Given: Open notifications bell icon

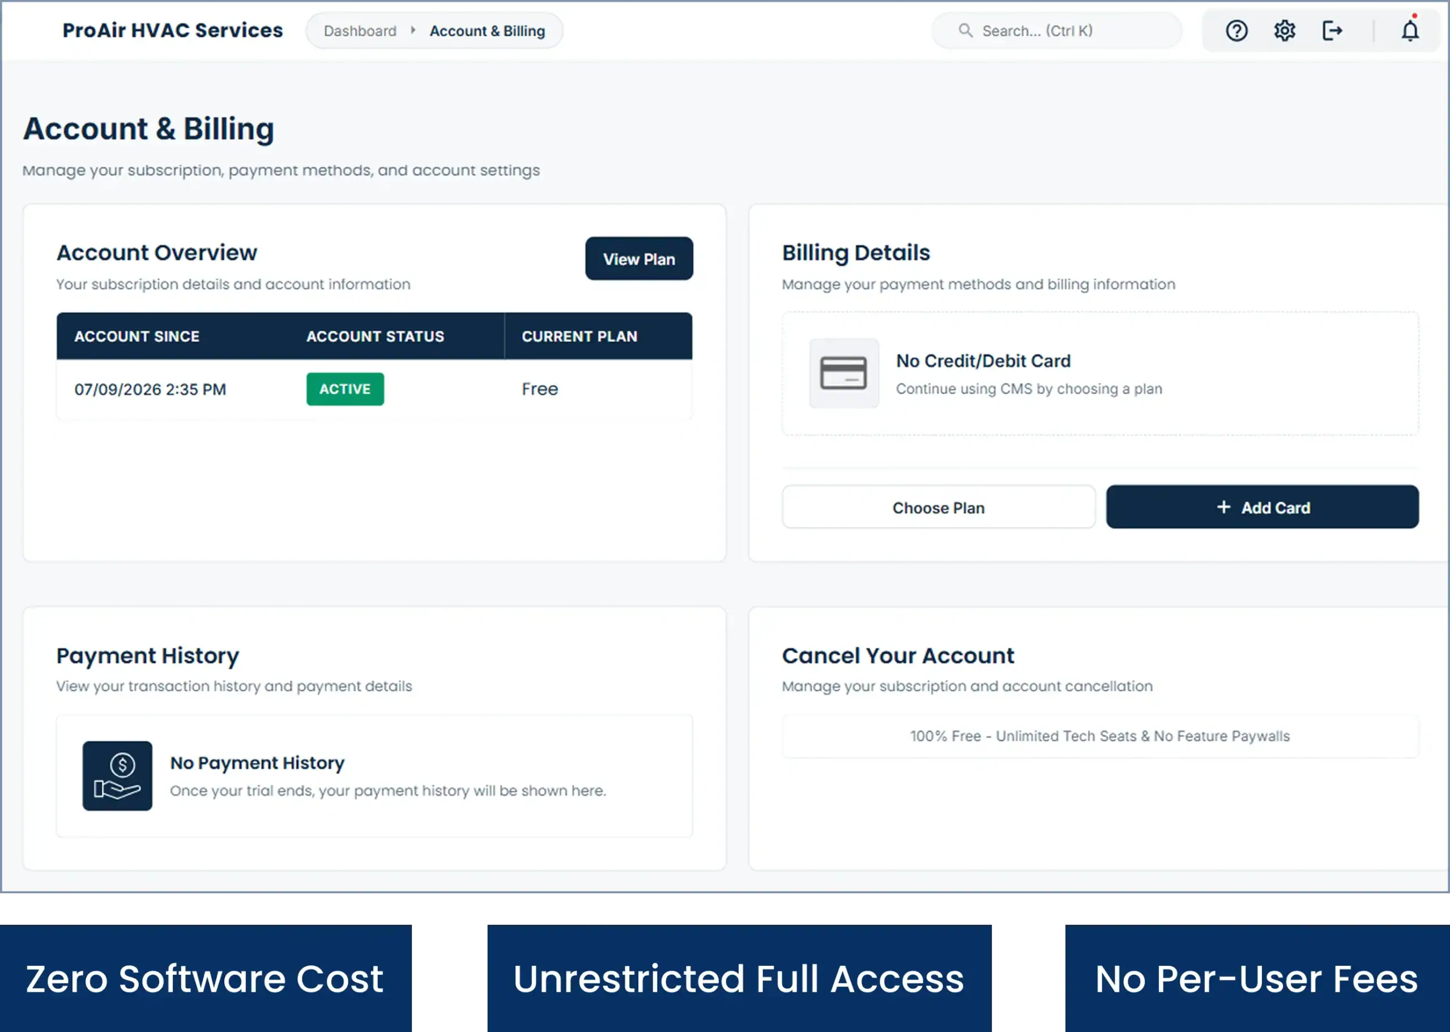Looking at the screenshot, I should (x=1410, y=29).
